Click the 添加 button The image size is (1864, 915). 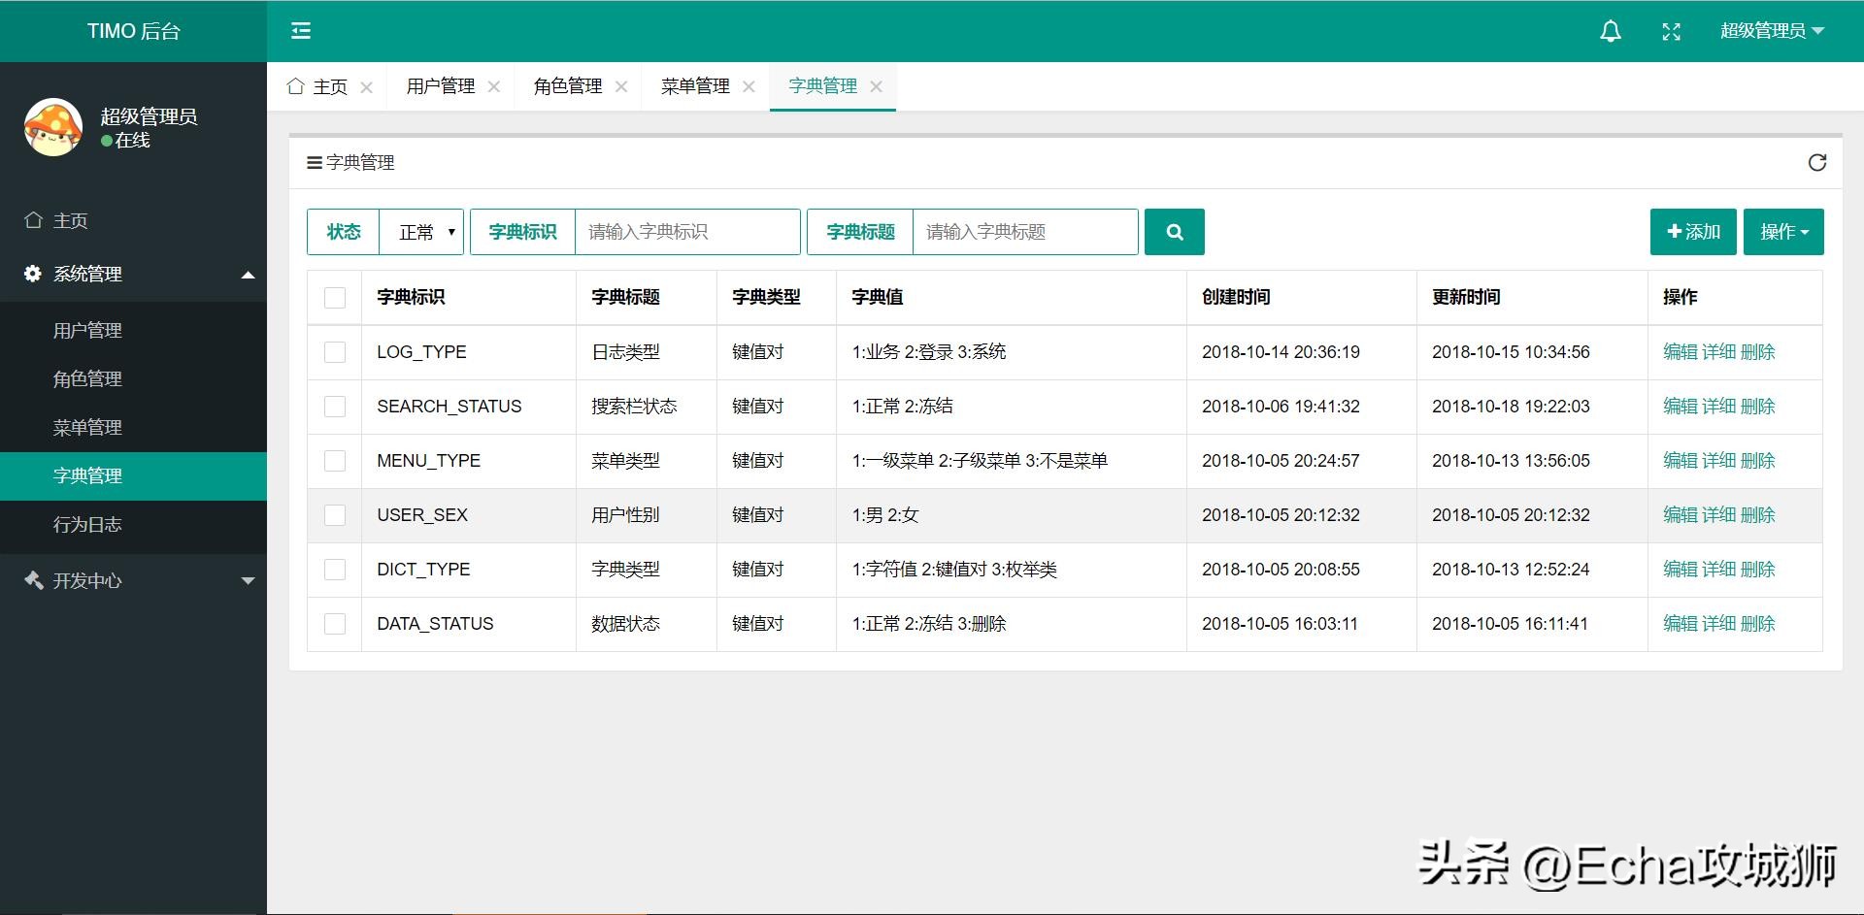(x=1692, y=231)
